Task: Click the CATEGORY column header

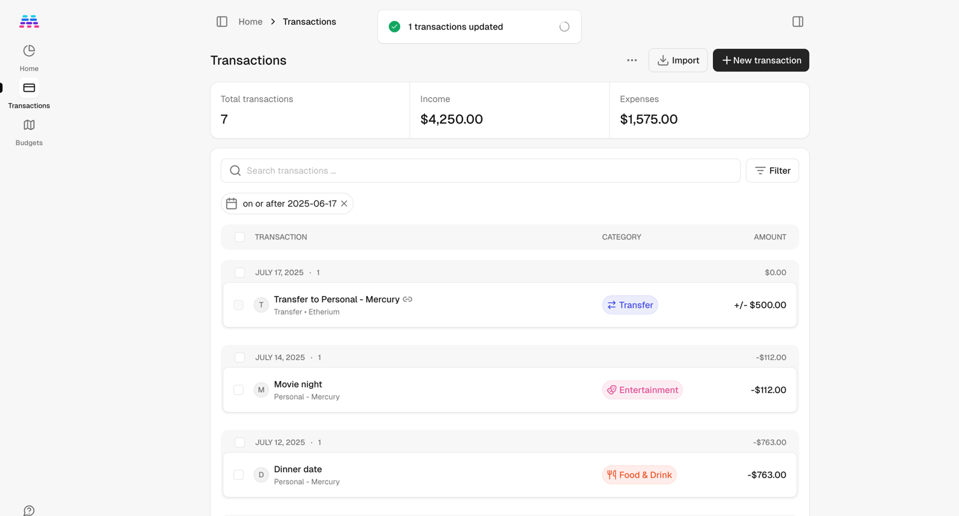Action: click(x=622, y=237)
